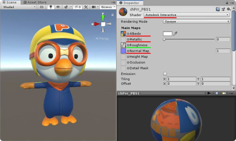Toggle 2D view mode
The height and width of the screenshot is (141, 236).
[x=42, y=7]
